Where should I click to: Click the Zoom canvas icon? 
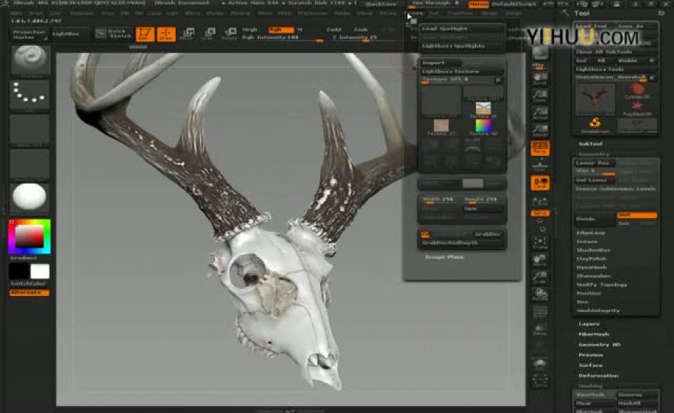pyautogui.click(x=540, y=96)
